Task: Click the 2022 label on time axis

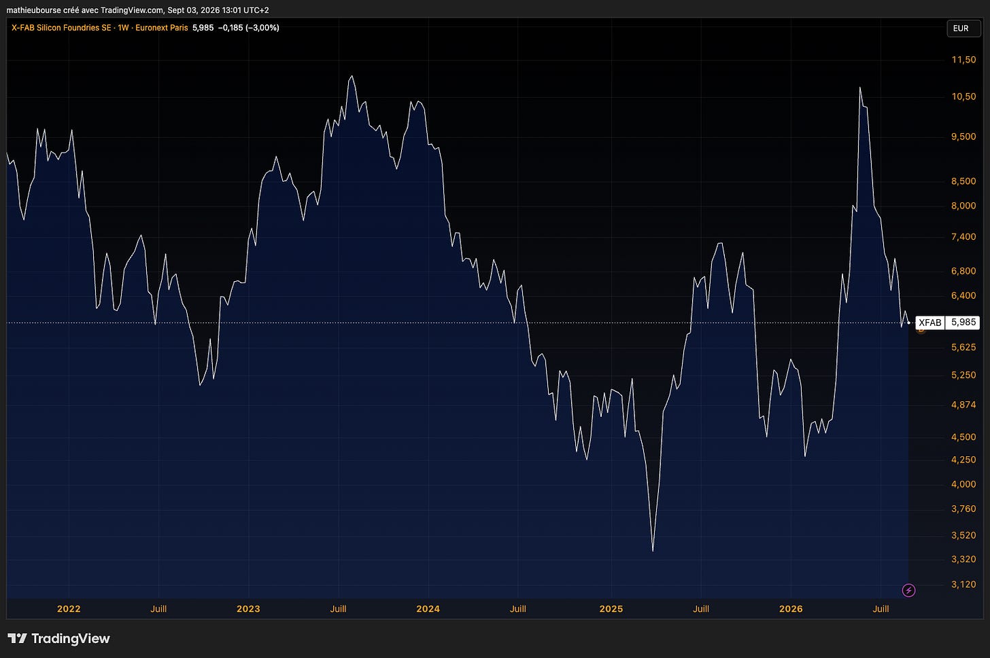Action: point(69,608)
